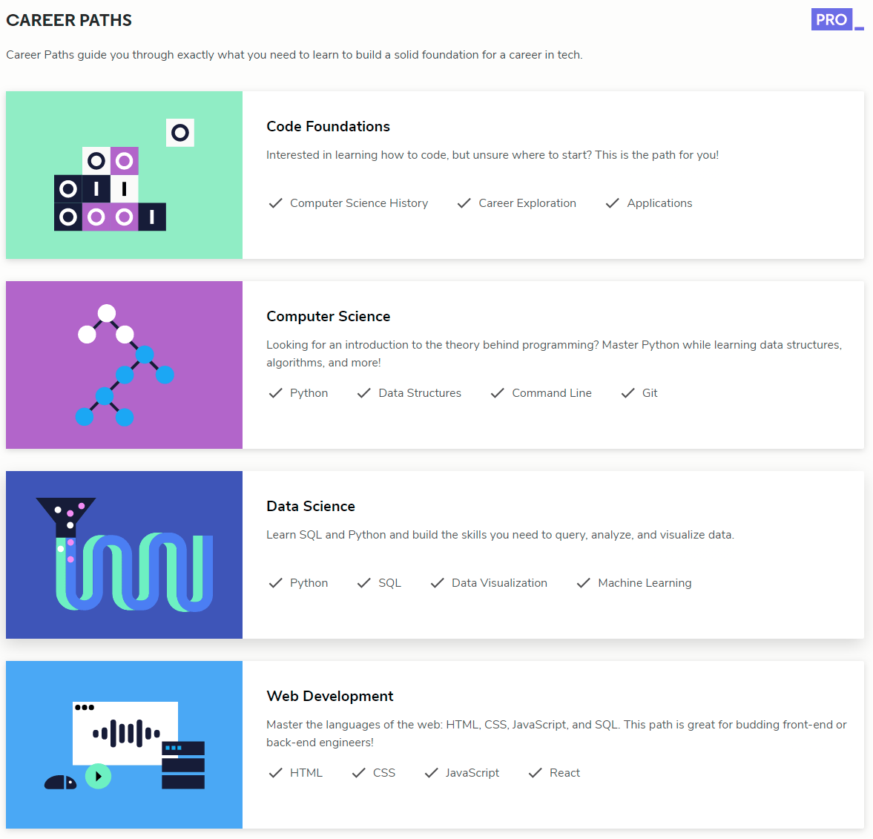Click the green play button icon
The height and width of the screenshot is (839, 873).
tap(98, 776)
